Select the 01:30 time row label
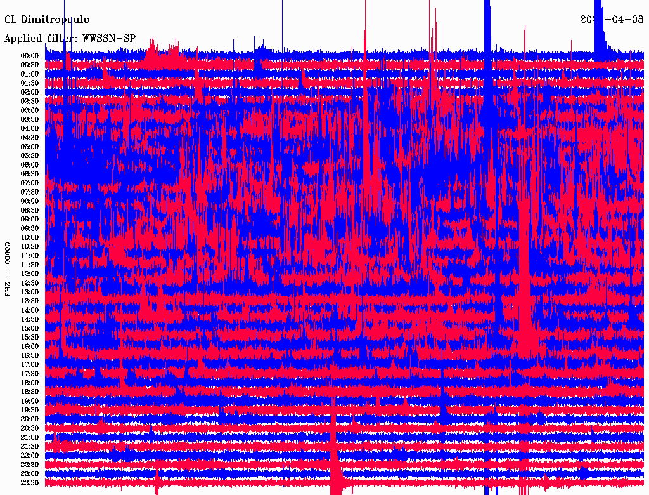The height and width of the screenshot is (495, 649). [30, 83]
